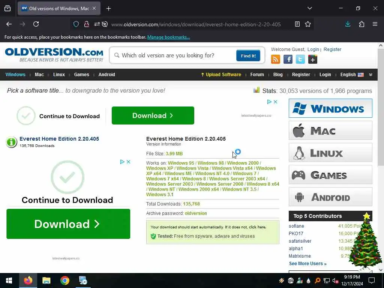Open AdChoices info on the left ad

pos(122,162)
